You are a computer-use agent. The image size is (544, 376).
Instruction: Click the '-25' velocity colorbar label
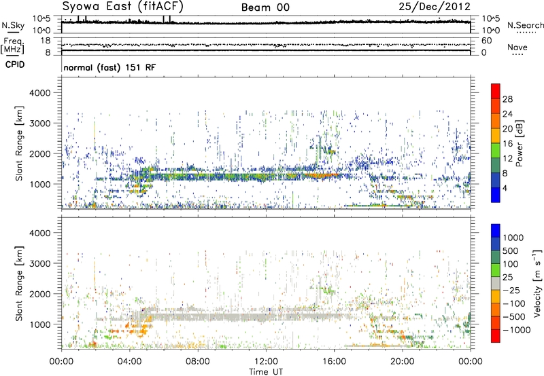point(511,290)
